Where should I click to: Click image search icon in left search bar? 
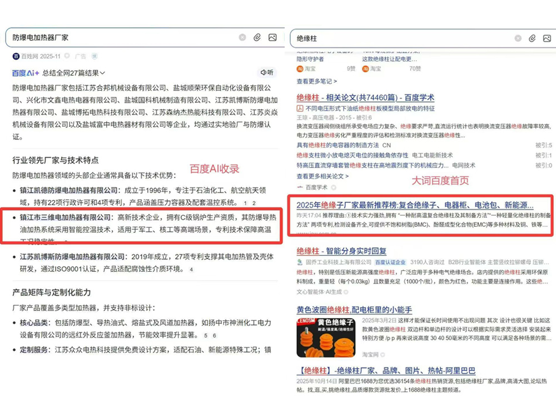tap(272, 37)
